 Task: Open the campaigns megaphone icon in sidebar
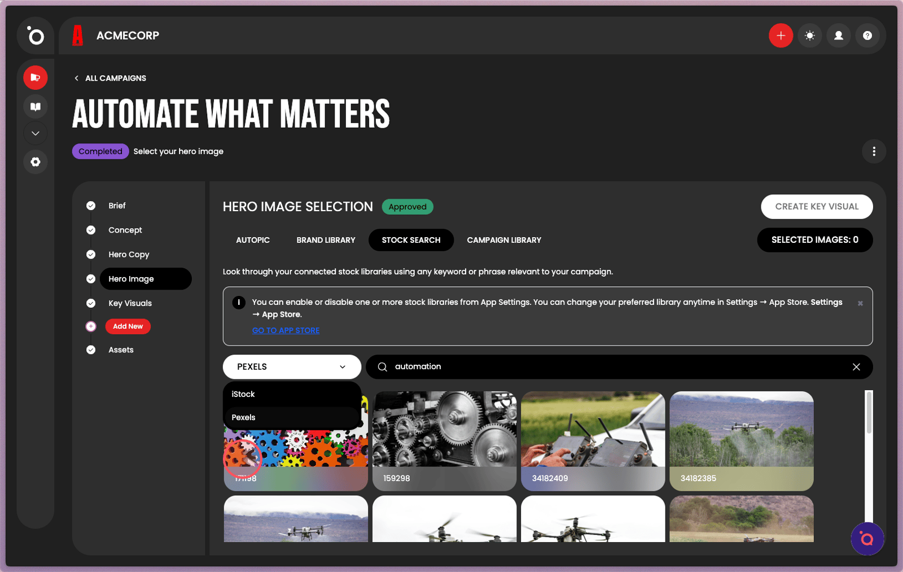click(x=36, y=77)
